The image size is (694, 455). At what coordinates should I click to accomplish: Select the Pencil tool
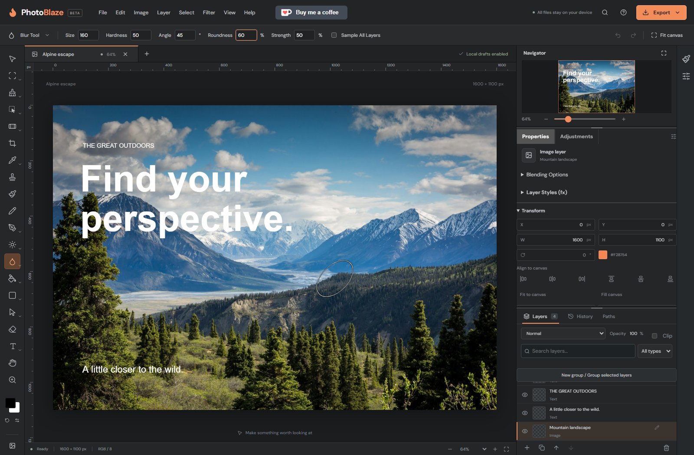[12, 211]
